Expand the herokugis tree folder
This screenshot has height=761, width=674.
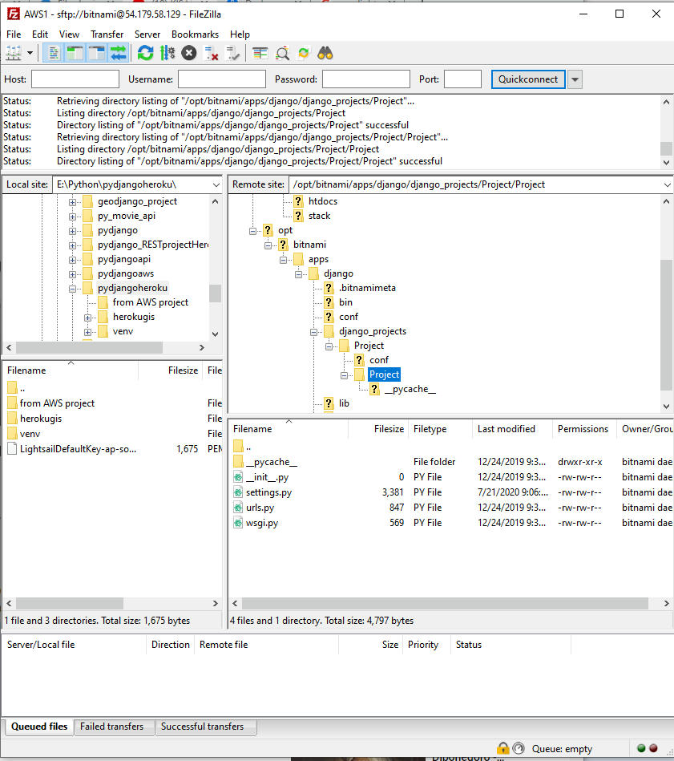[87, 318]
